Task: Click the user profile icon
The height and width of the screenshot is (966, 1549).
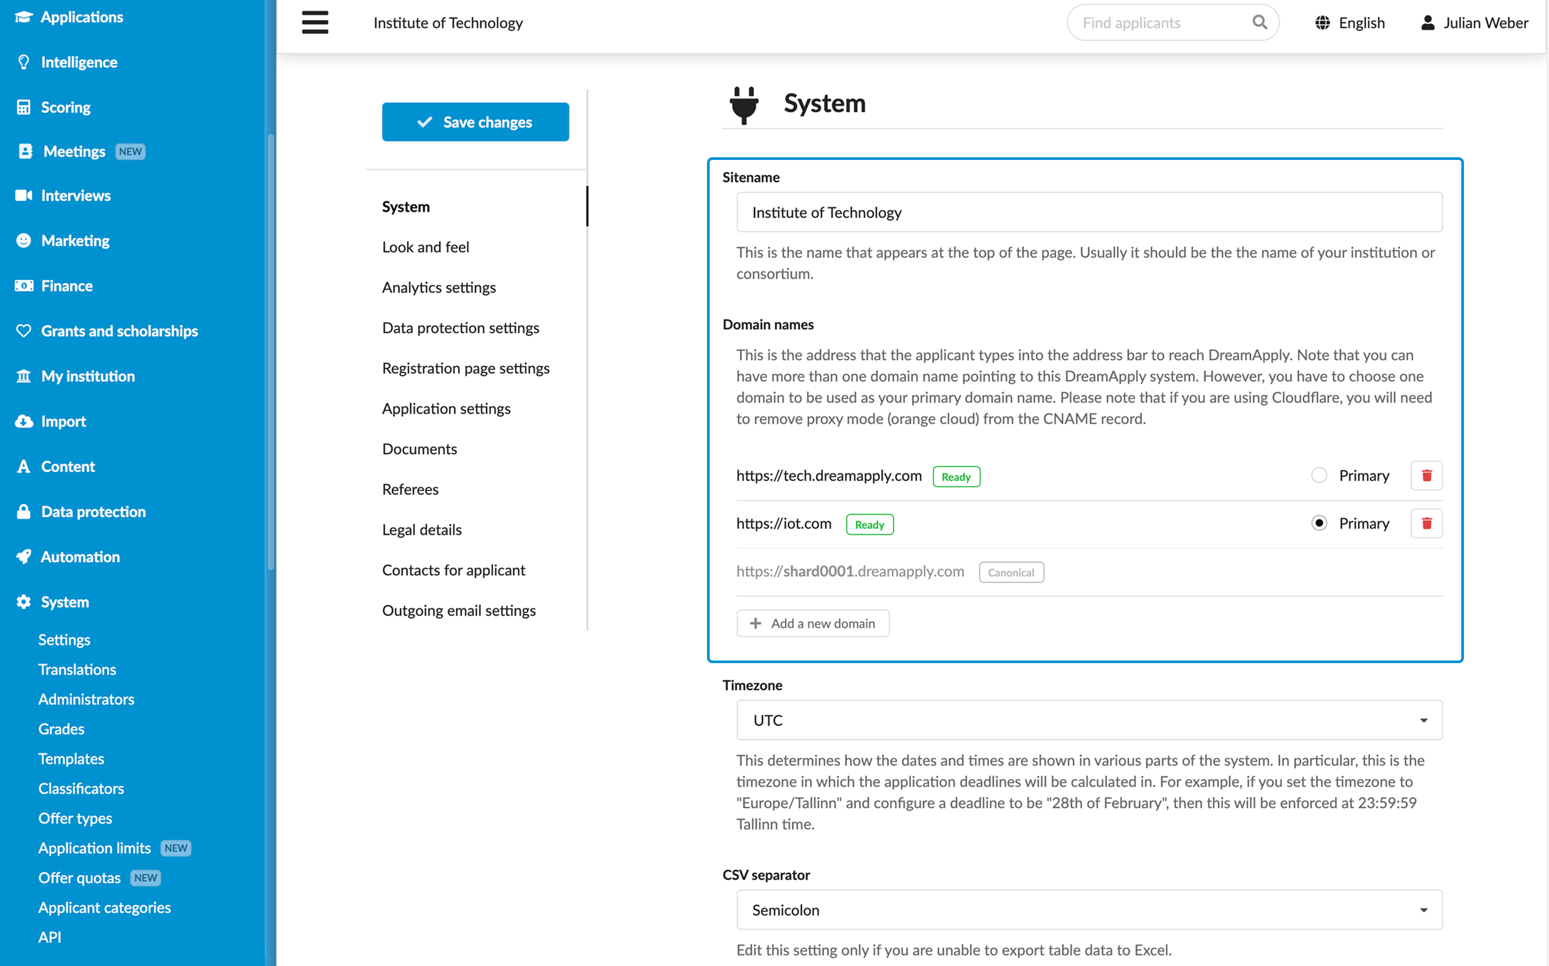Action: [x=1427, y=23]
